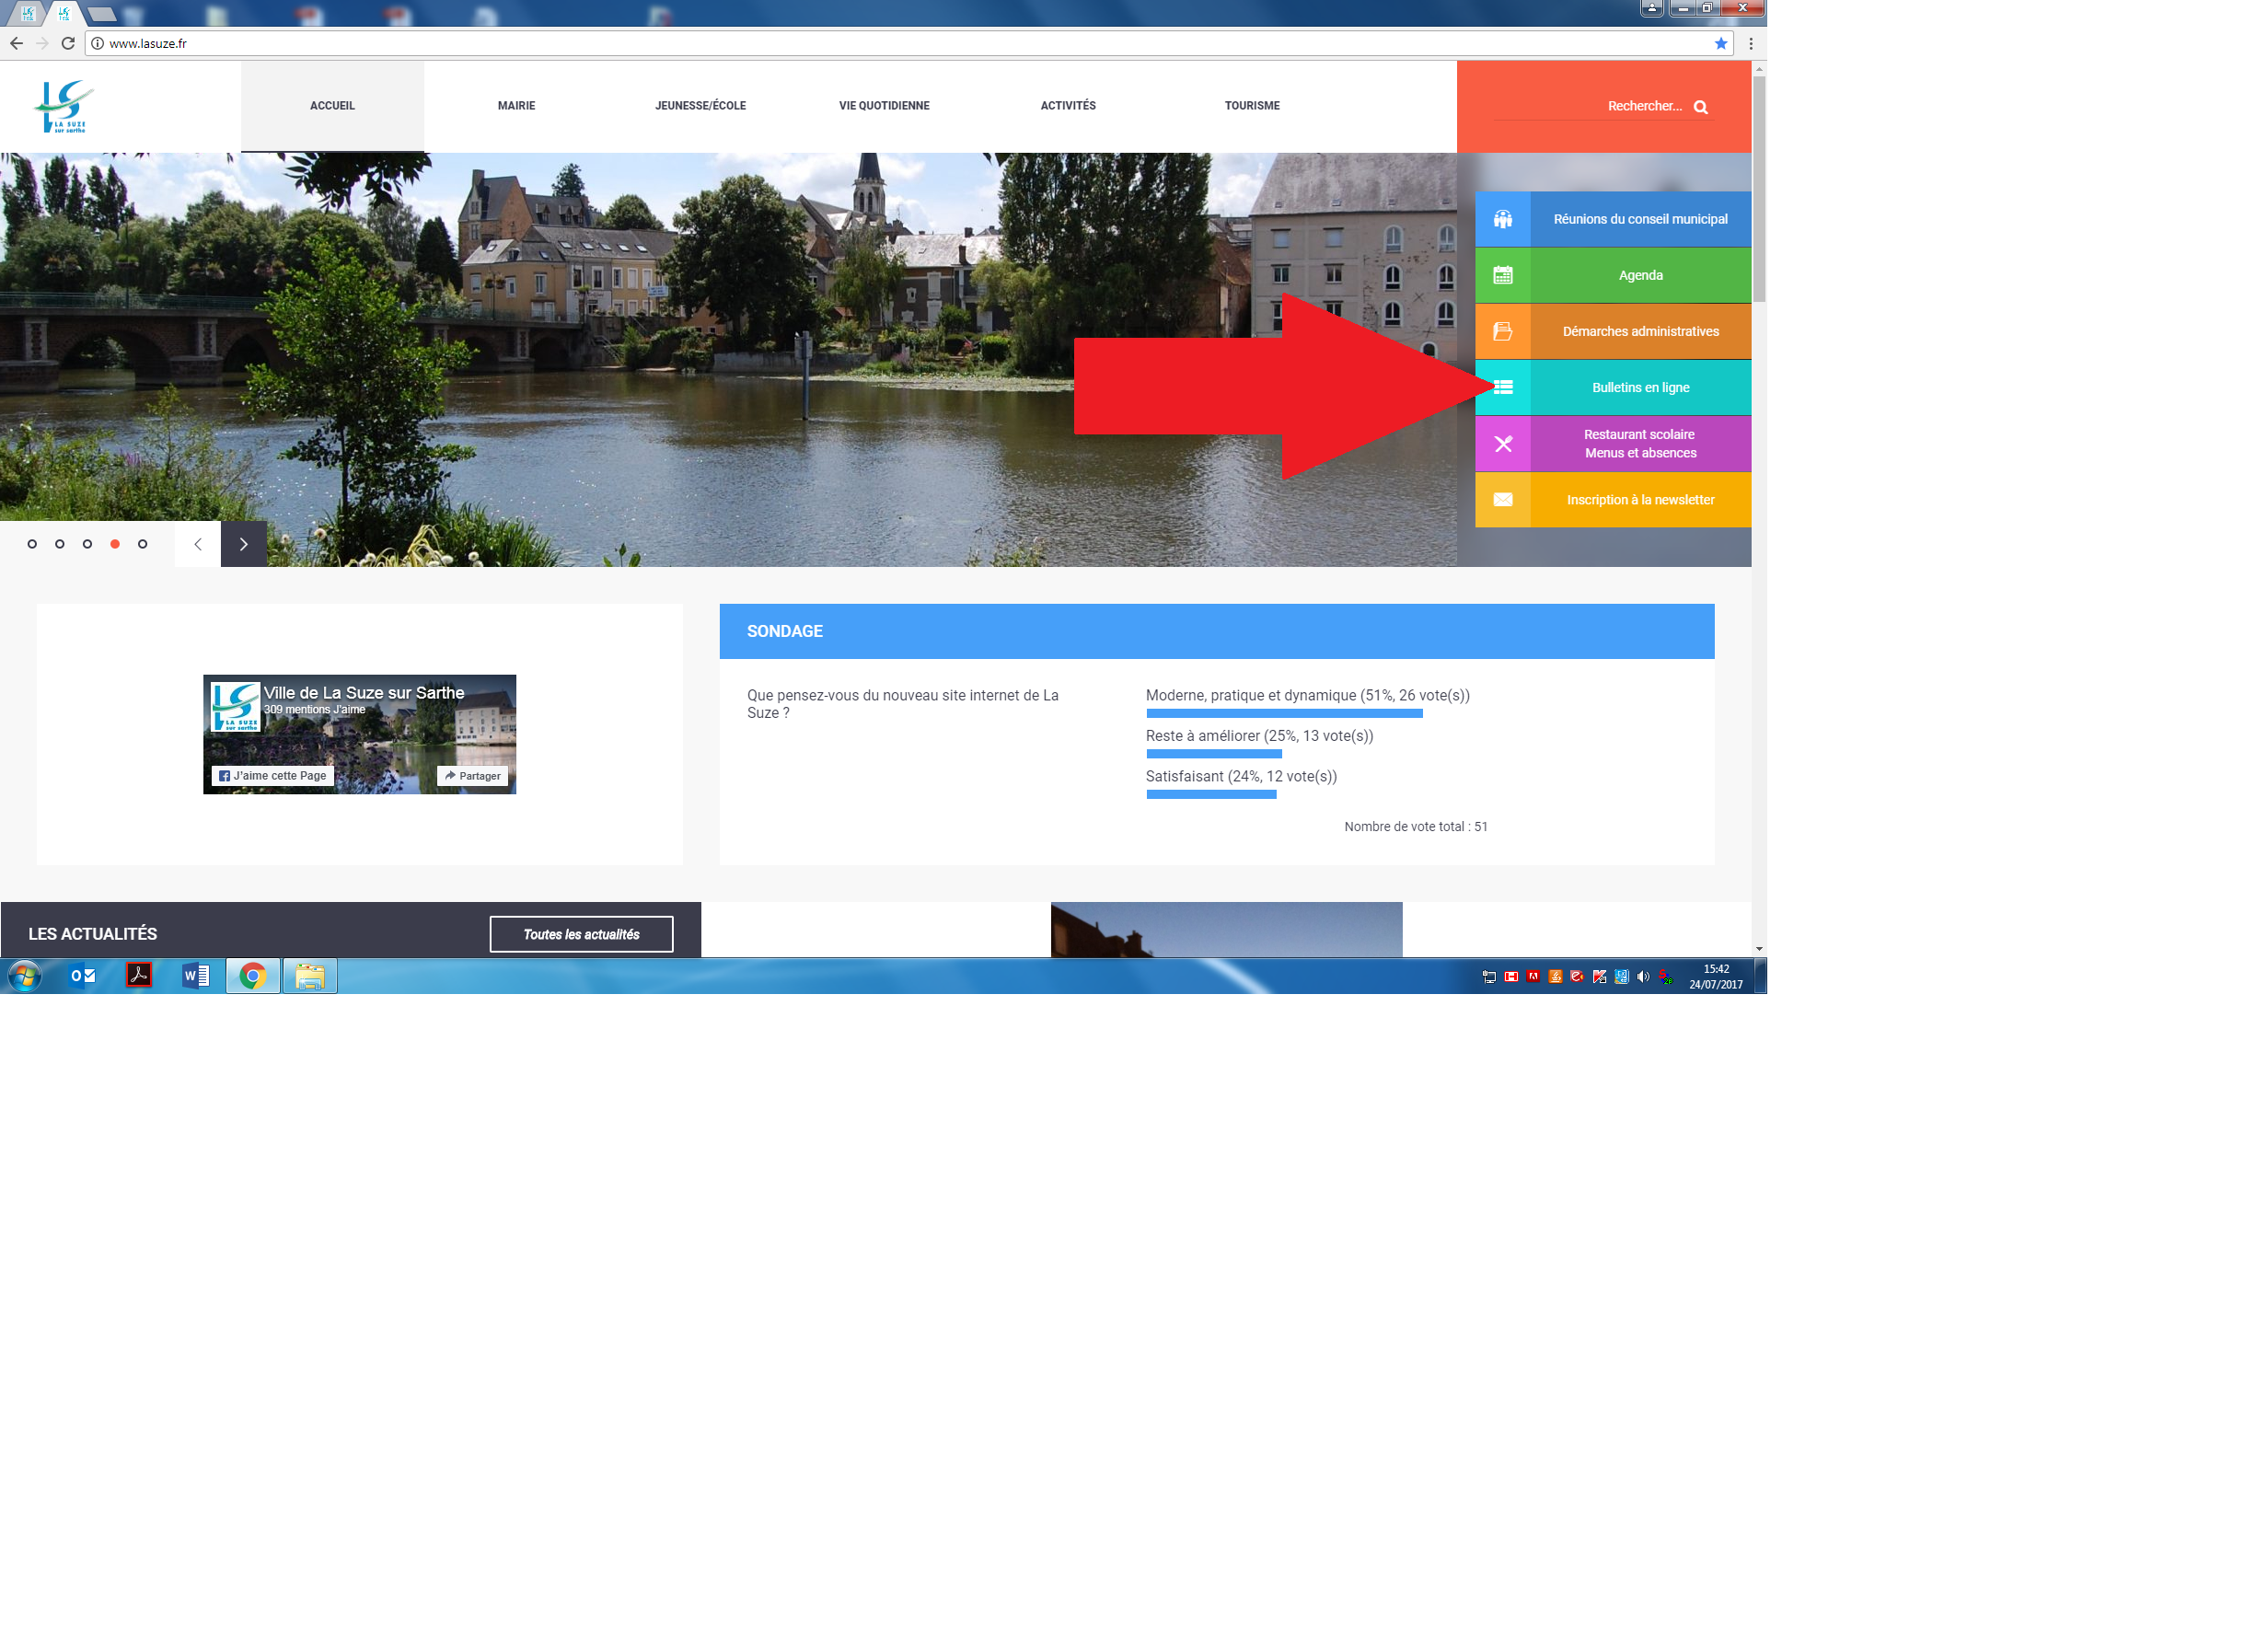Click the browser address bar

(800, 43)
